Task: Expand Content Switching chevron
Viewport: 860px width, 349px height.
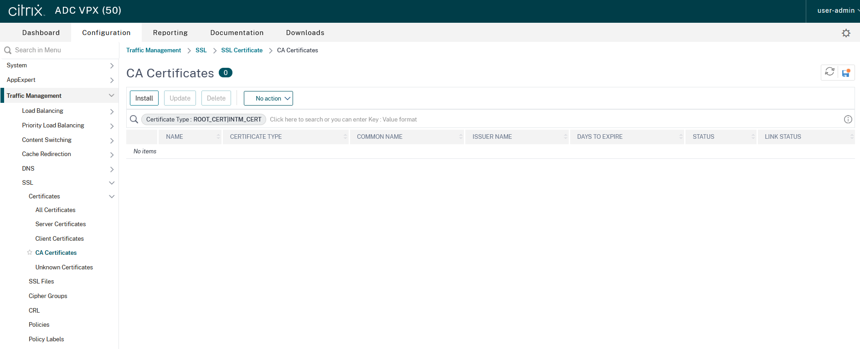Action: click(x=112, y=140)
